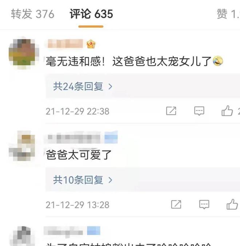240x246 pixels.
Task: Expand 共24条回复 replies link
Action: click(83, 86)
